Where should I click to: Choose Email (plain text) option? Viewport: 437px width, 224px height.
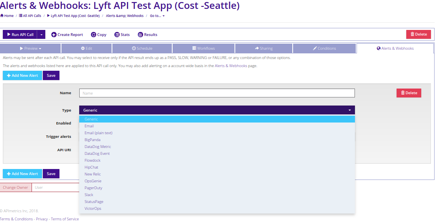point(217,133)
